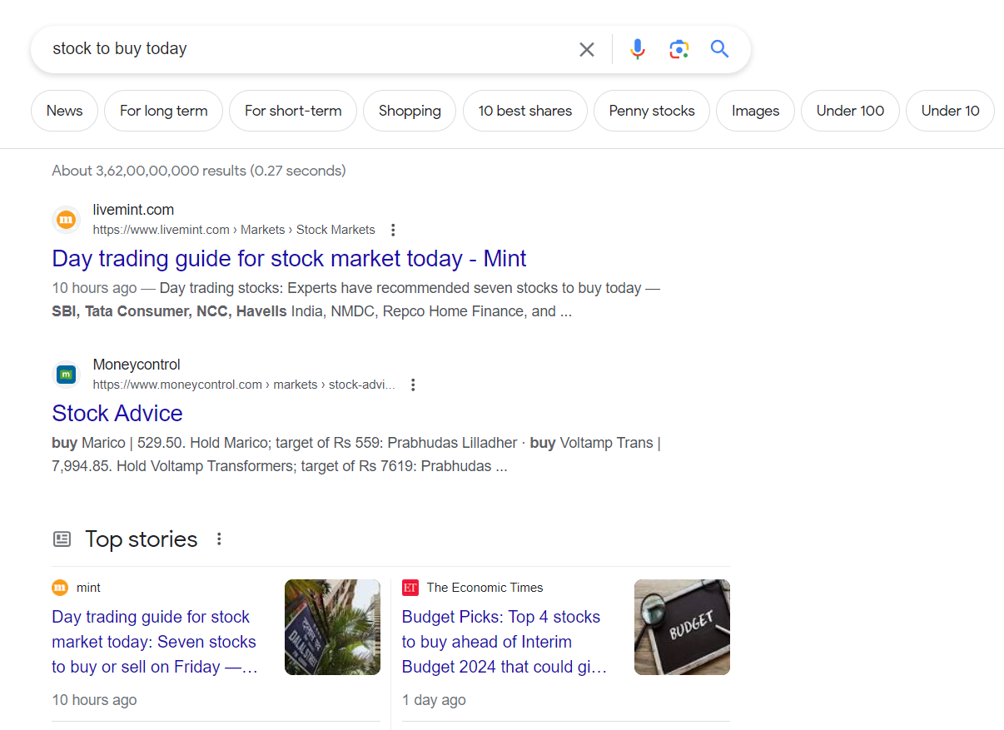The image size is (1004, 730).
Task: Switch to the Shopping filter
Action: [x=410, y=111]
